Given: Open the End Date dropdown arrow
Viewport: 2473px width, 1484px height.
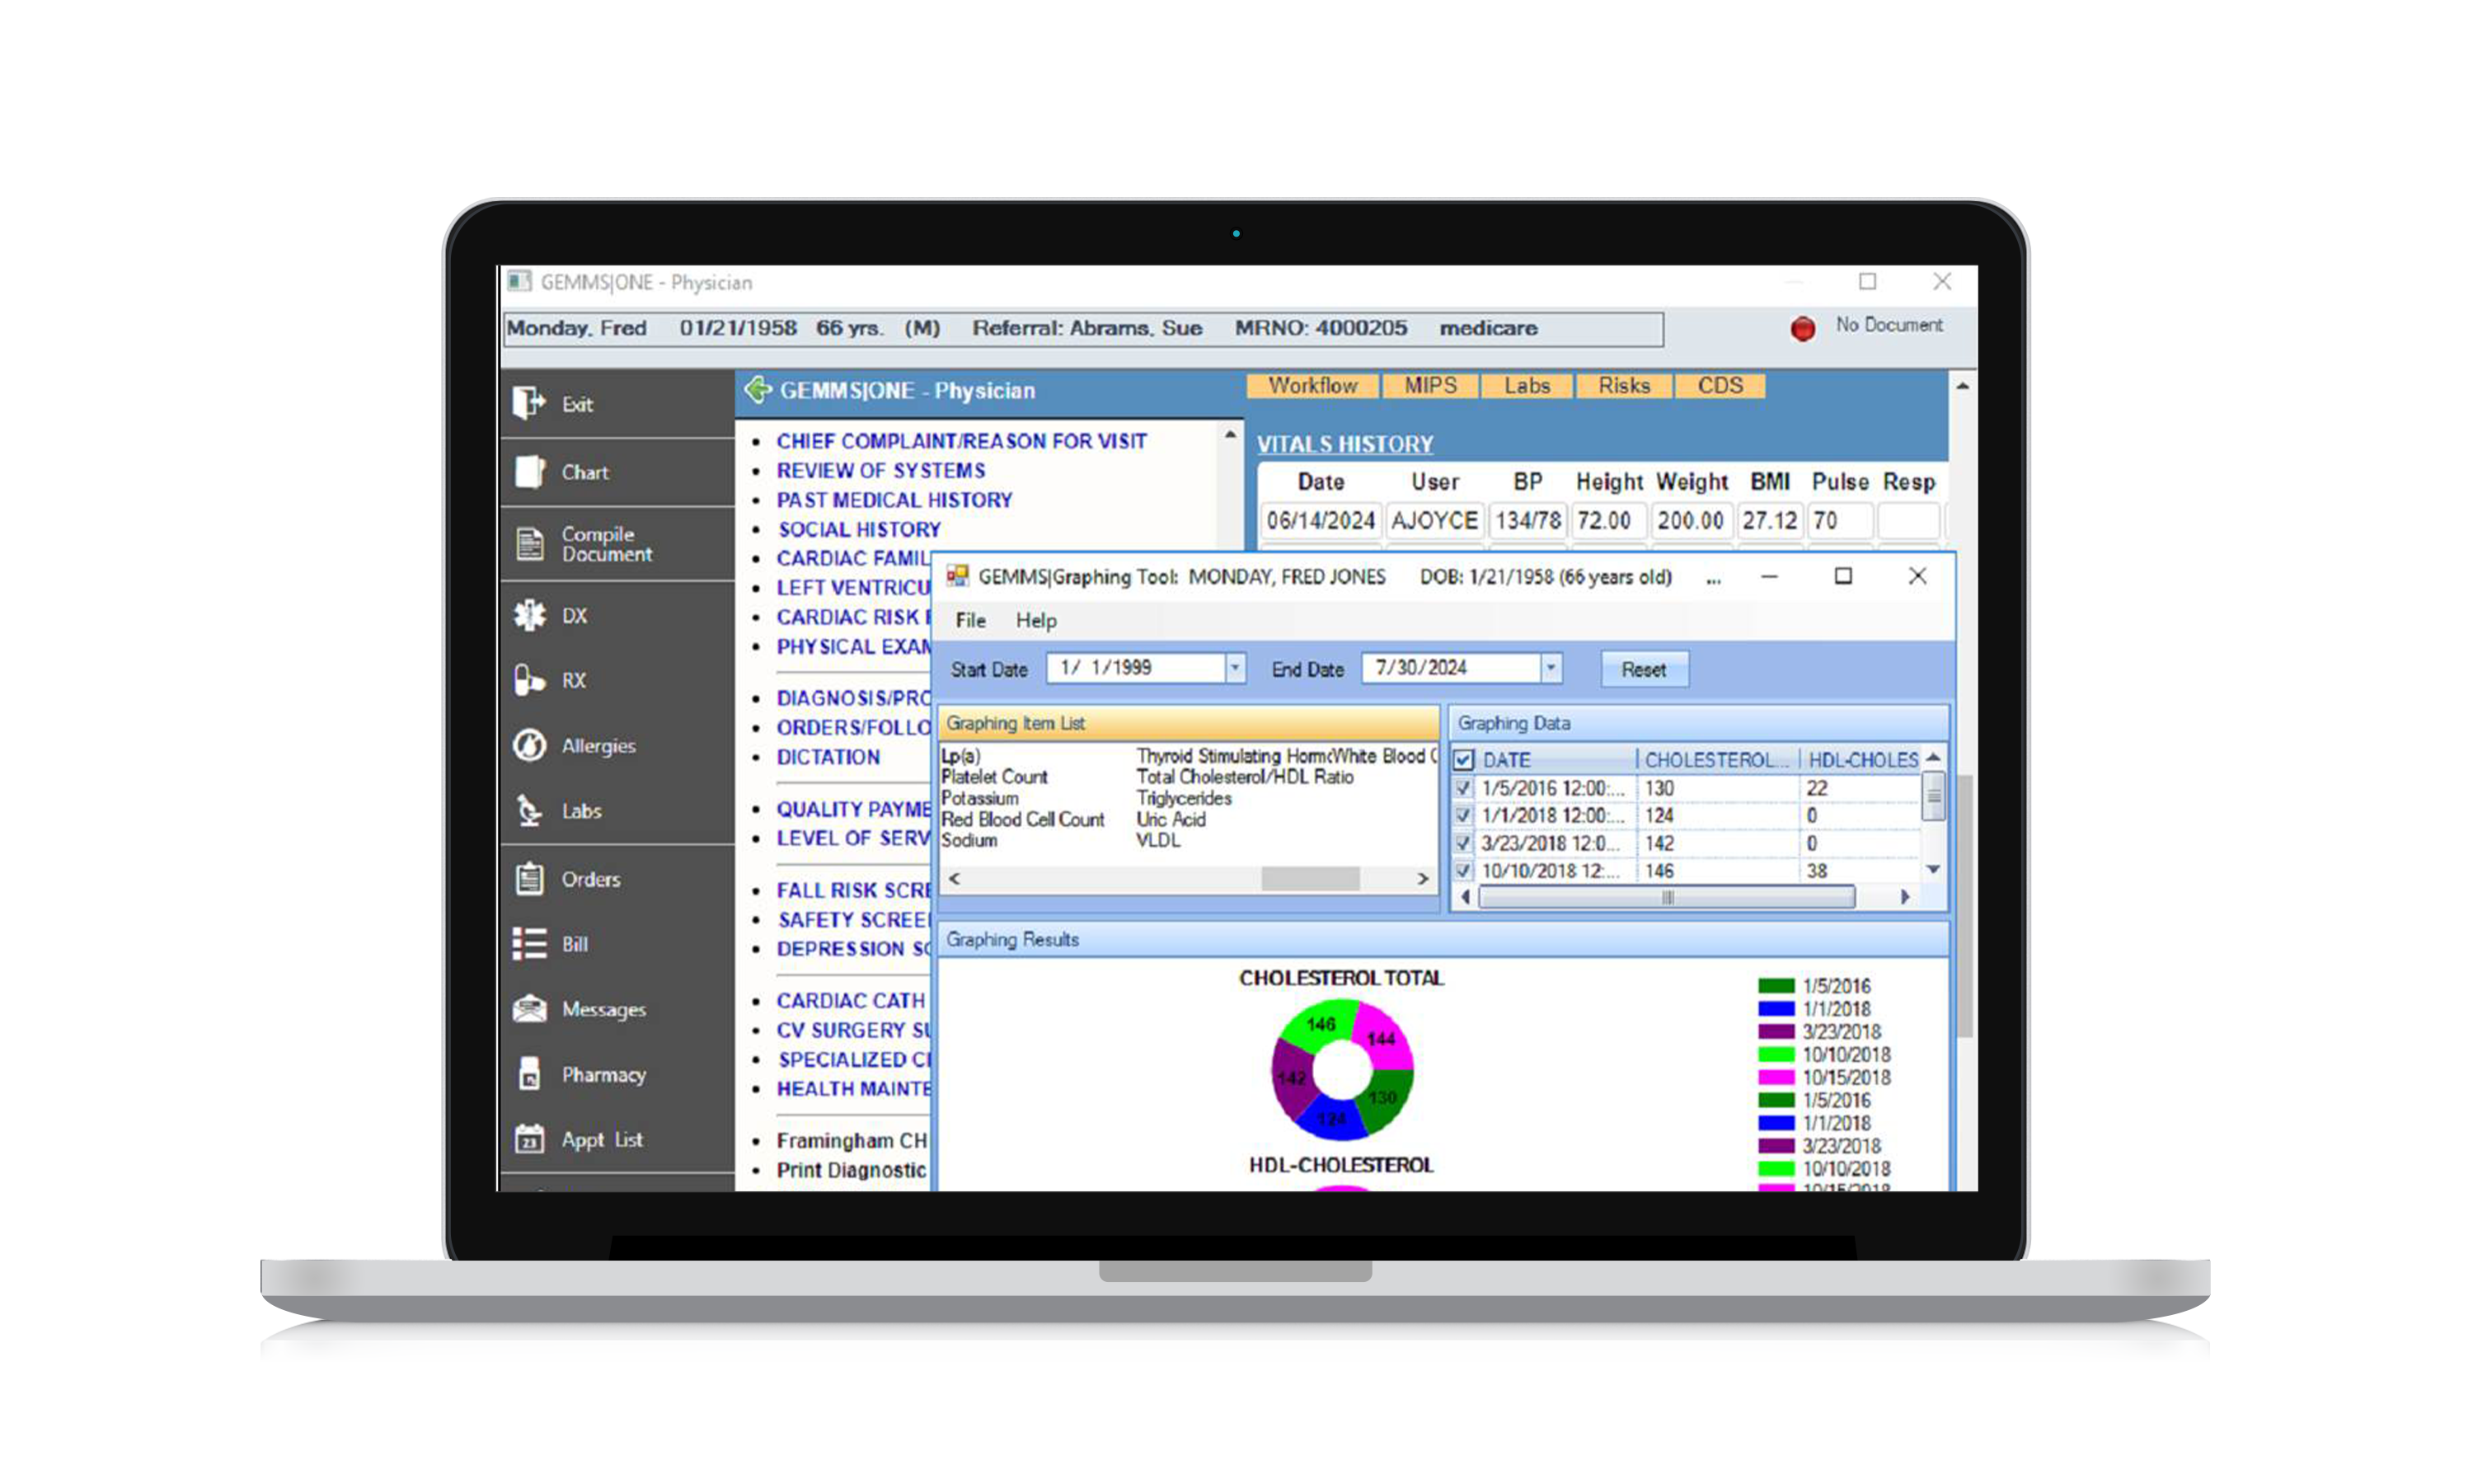Looking at the screenshot, I should click(1551, 667).
